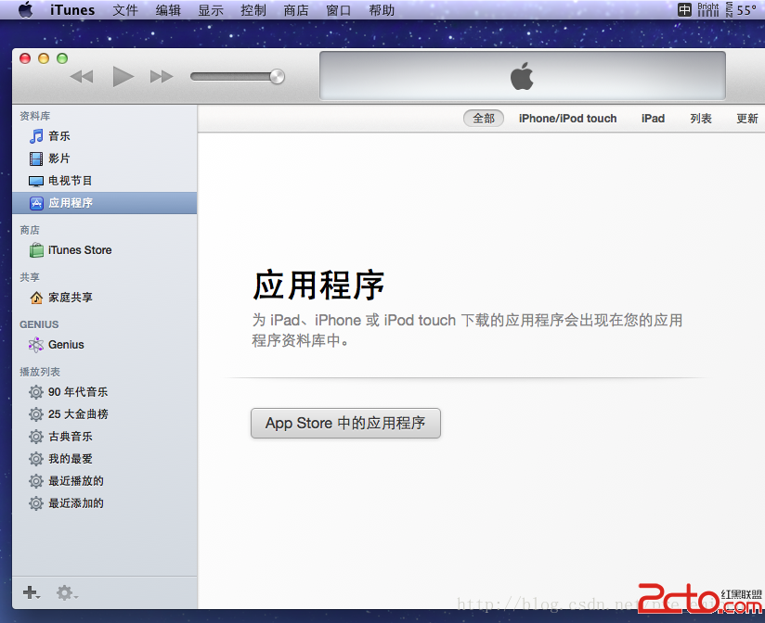Open the Apple menu logo
765x623 pixels.
pos(25,10)
